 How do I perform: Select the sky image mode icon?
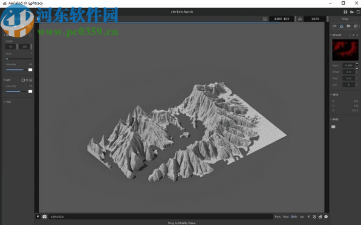pyautogui.click(x=31, y=80)
